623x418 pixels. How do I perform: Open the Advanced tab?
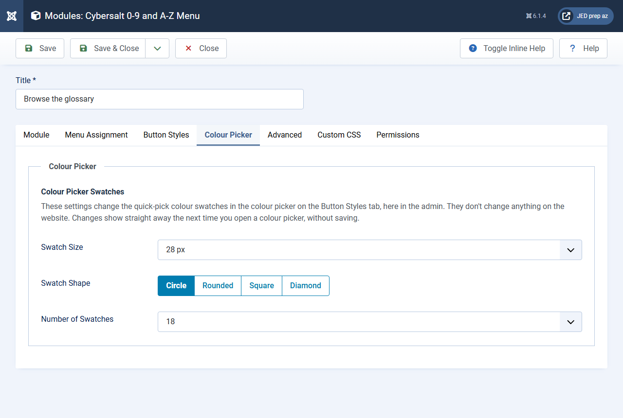[x=285, y=135]
